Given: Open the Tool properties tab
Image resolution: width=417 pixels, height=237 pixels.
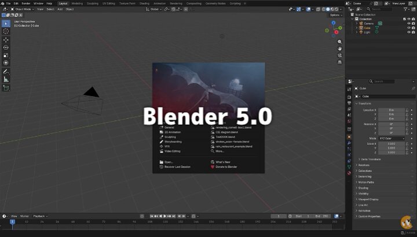Looking at the screenshot, I should pyautogui.click(x=349, y=90).
